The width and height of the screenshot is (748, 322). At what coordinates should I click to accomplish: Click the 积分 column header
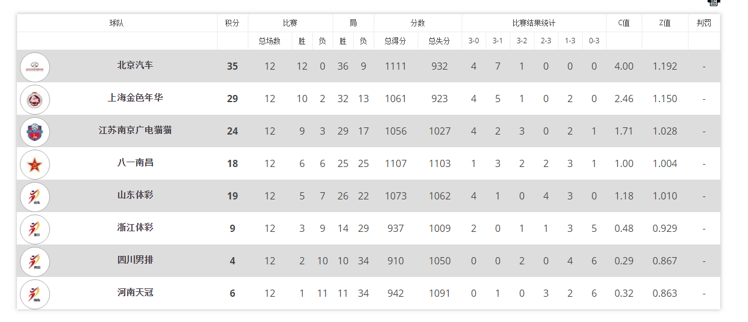click(x=232, y=23)
